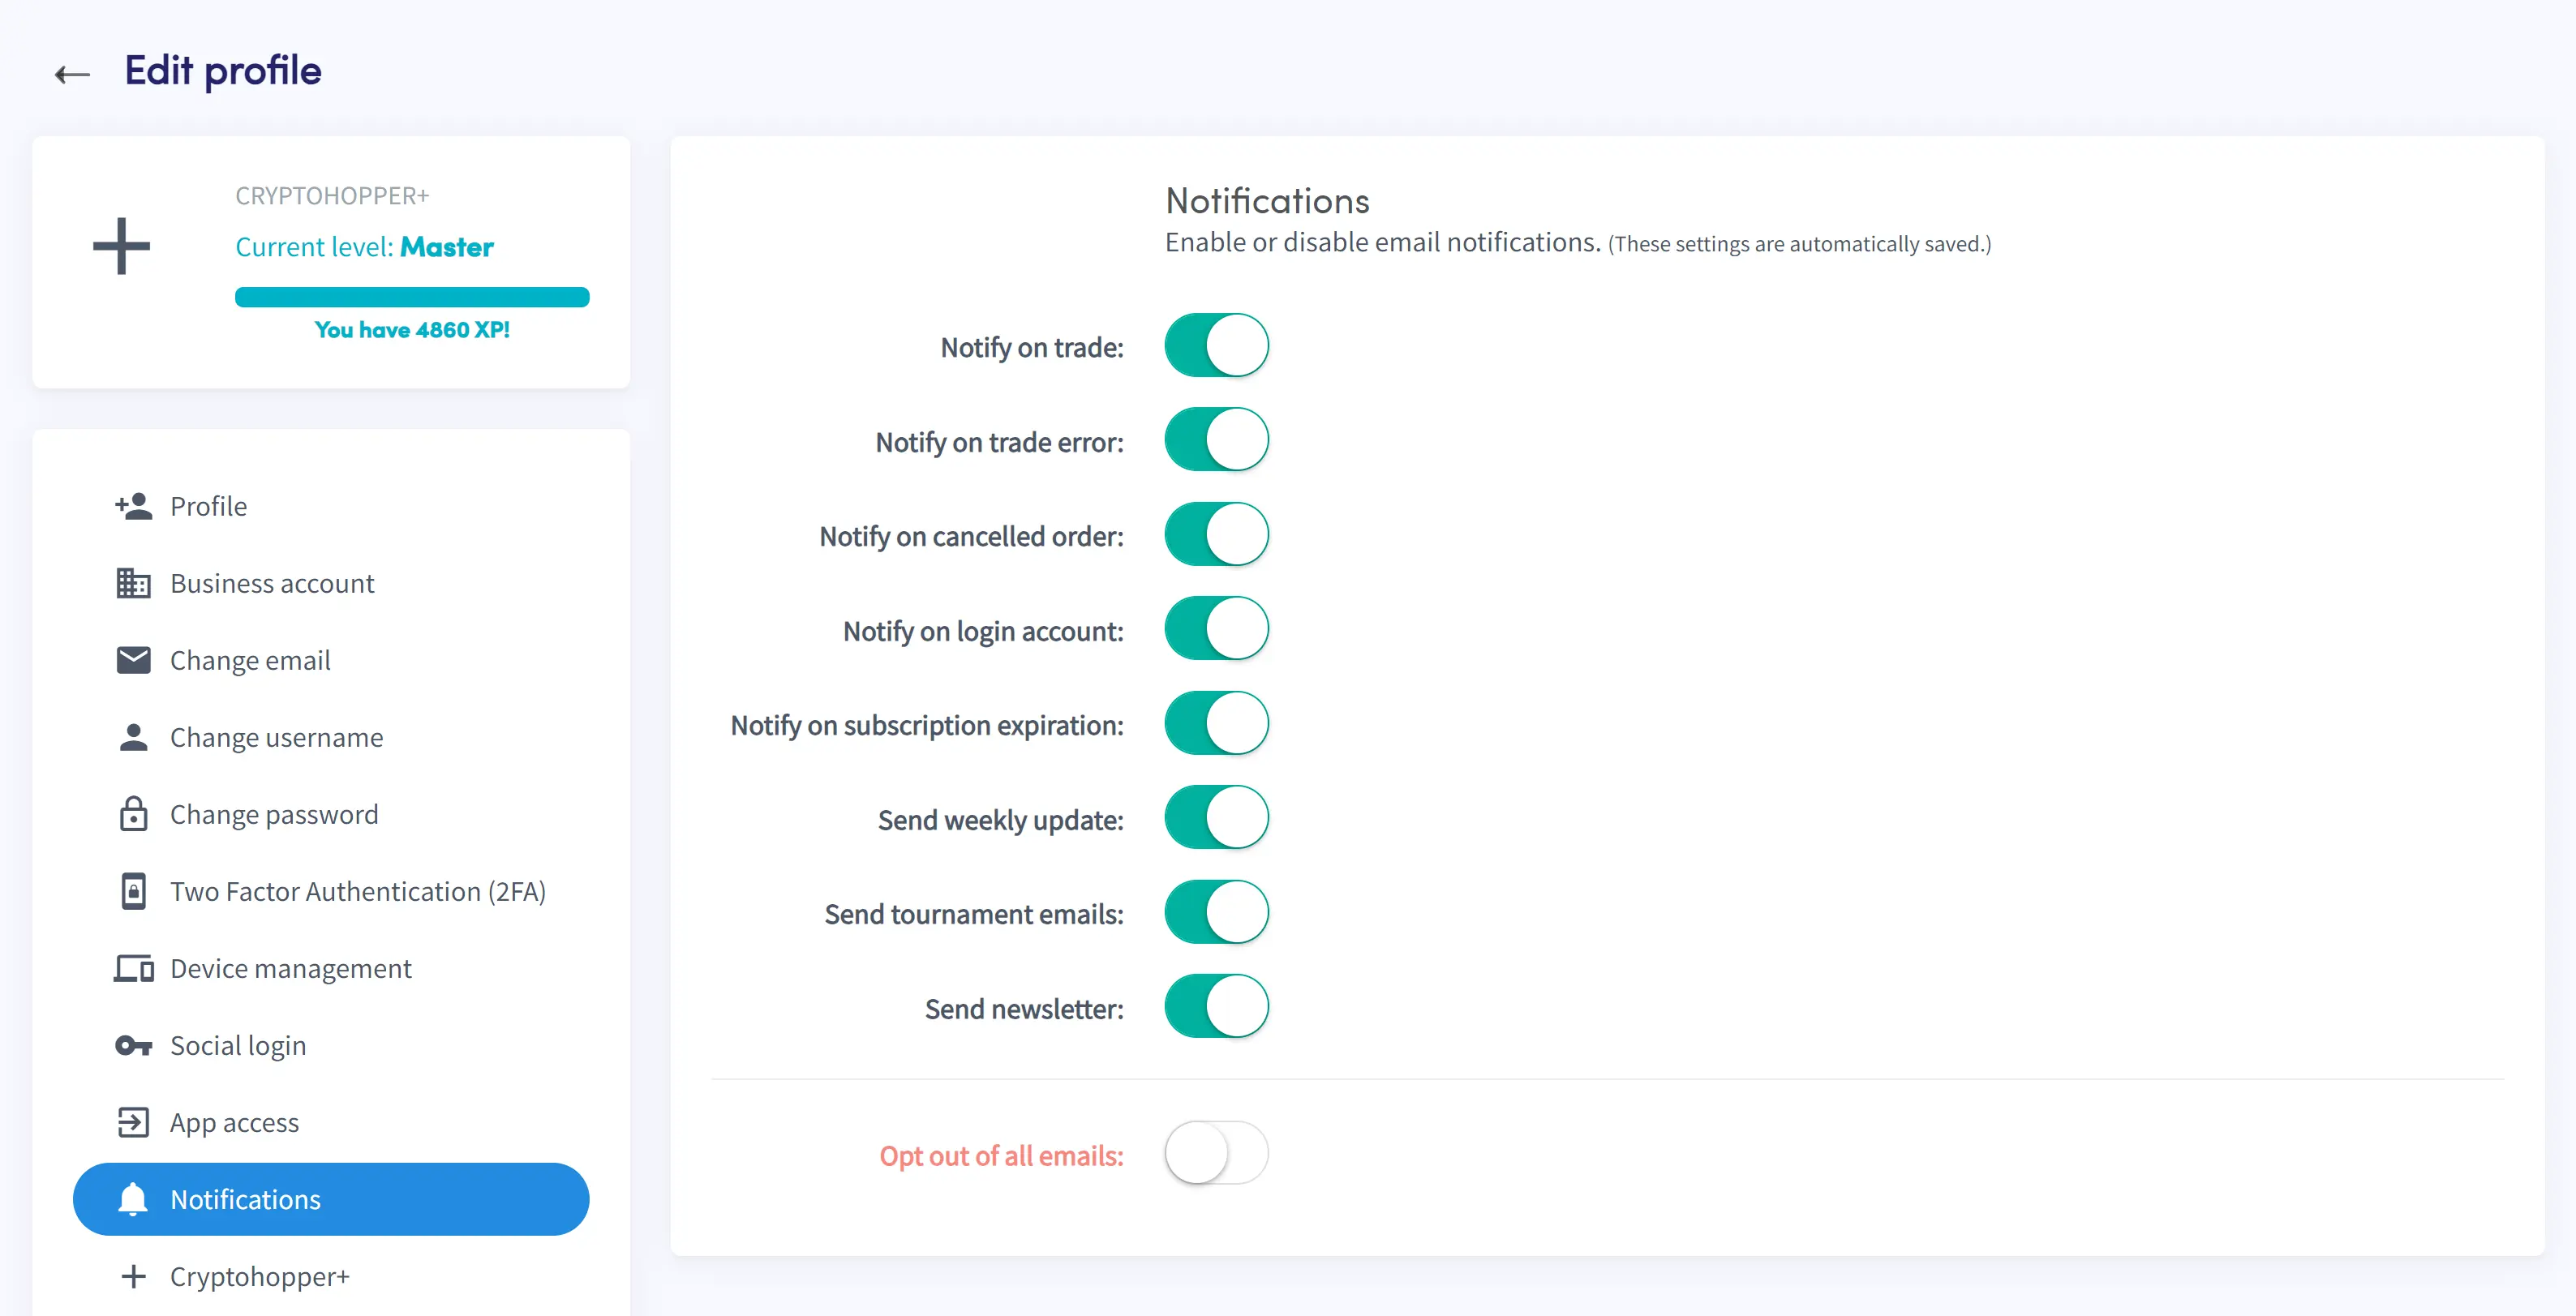Click the Business account icon
This screenshot has width=2576, height=1316.
(131, 582)
